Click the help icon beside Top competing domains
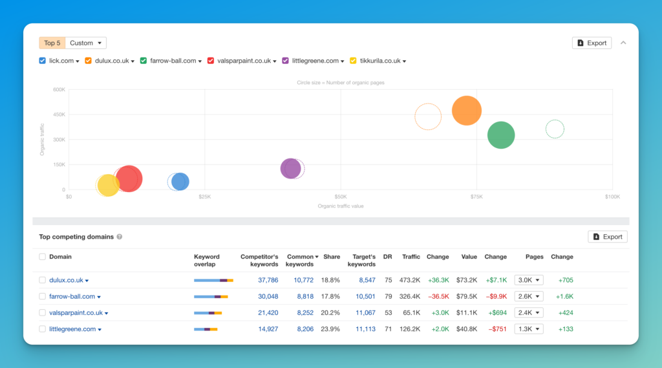Image resolution: width=662 pixels, height=368 pixels. 120,237
